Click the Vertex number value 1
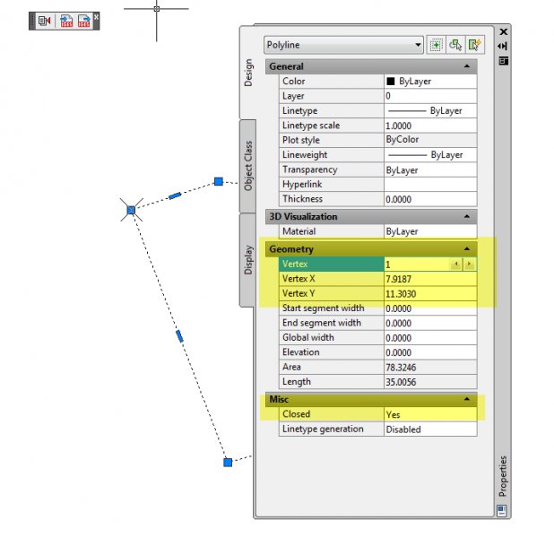This screenshot has width=554, height=538. coord(417,264)
